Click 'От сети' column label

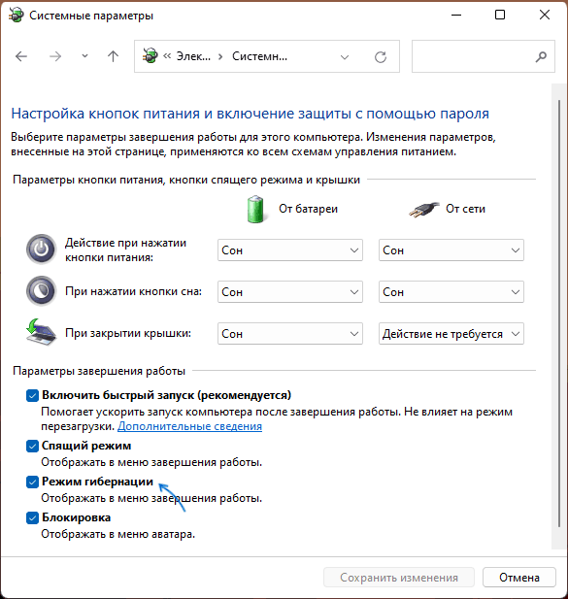tap(465, 209)
